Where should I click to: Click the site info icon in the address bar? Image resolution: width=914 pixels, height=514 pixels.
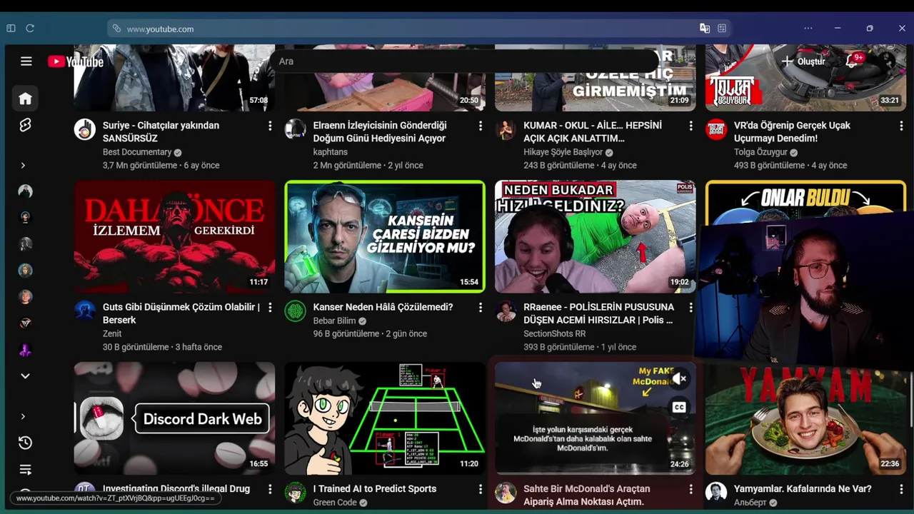point(116,29)
